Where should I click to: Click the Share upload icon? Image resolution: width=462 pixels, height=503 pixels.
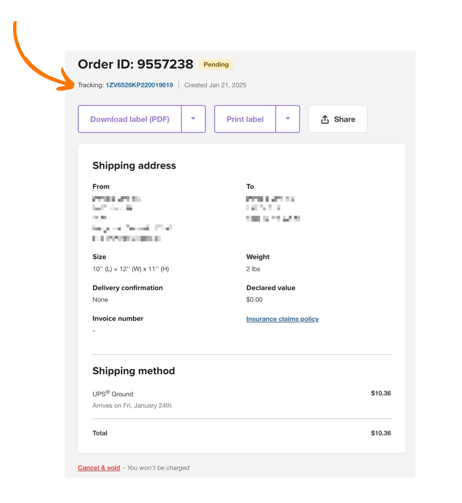coord(326,119)
